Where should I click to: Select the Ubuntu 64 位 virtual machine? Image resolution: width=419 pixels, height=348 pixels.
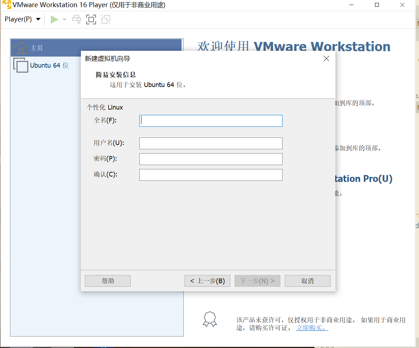tap(49, 66)
